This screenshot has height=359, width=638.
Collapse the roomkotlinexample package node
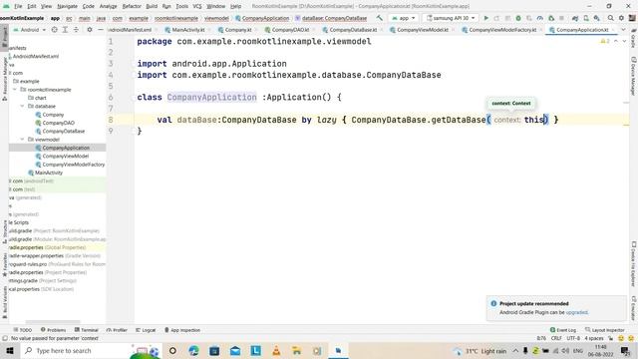pyautogui.click(x=15, y=90)
